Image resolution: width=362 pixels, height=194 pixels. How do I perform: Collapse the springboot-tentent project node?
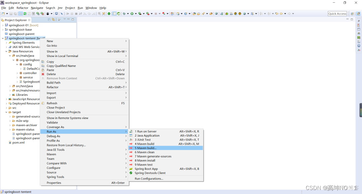3,38
